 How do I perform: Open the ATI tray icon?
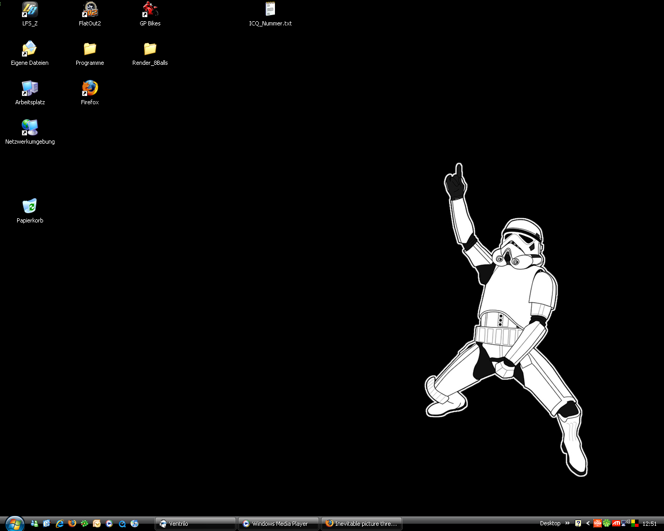pos(616,524)
